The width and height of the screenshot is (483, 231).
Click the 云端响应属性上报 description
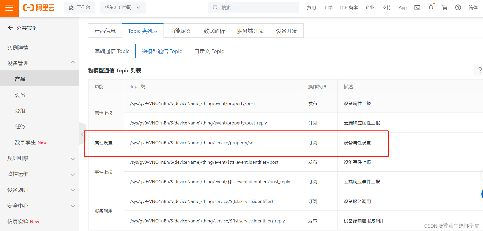coord(362,123)
